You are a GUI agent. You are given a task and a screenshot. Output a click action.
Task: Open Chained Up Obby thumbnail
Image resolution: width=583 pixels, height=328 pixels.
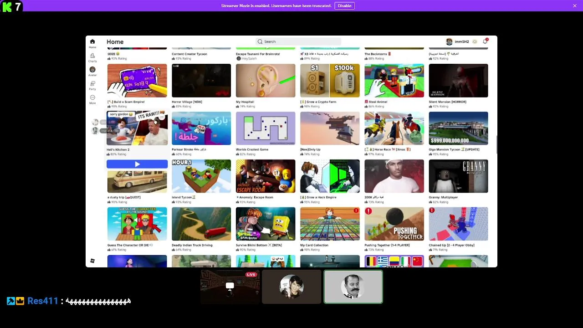coord(458,224)
